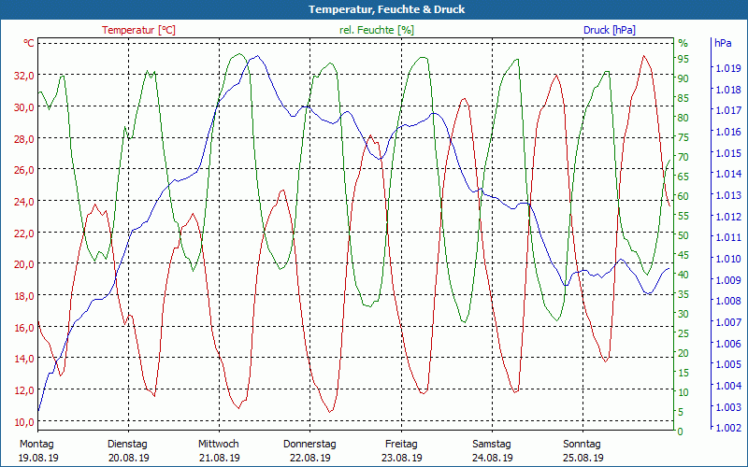Select the blue 'Druck [hPa]' legend label
This screenshot has height=467, width=748.
coord(609,30)
